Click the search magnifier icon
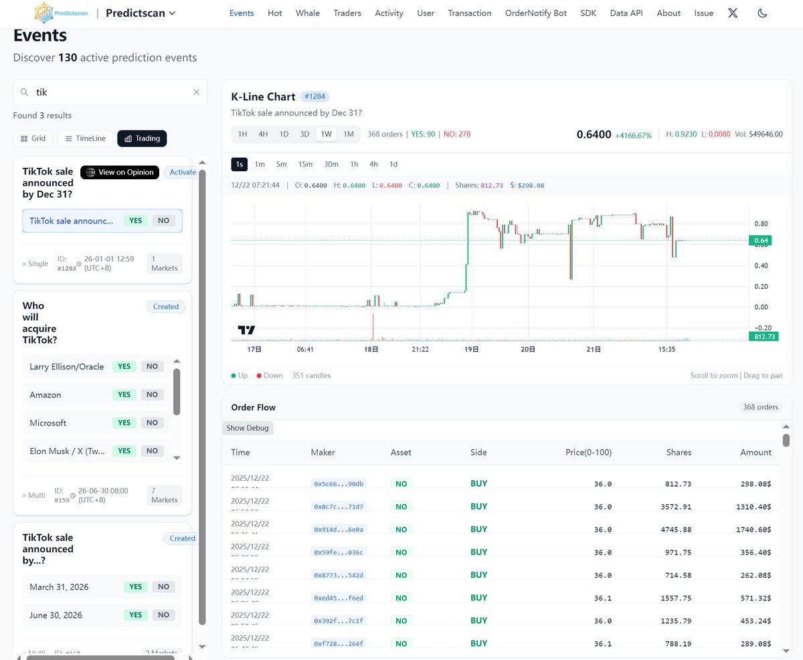This screenshot has height=660, width=803. (x=24, y=92)
